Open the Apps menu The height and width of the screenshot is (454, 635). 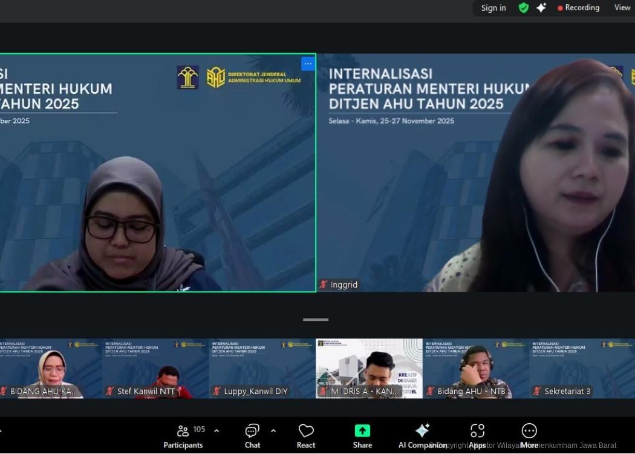point(477,436)
